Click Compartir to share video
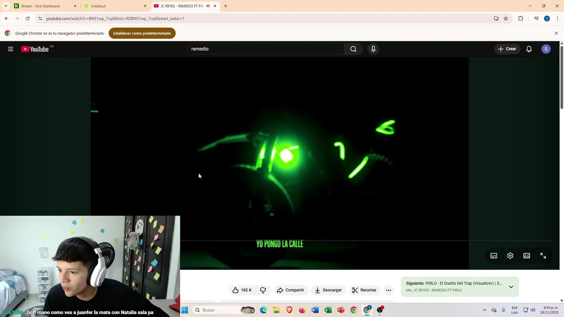The height and width of the screenshot is (317, 564). point(290,290)
